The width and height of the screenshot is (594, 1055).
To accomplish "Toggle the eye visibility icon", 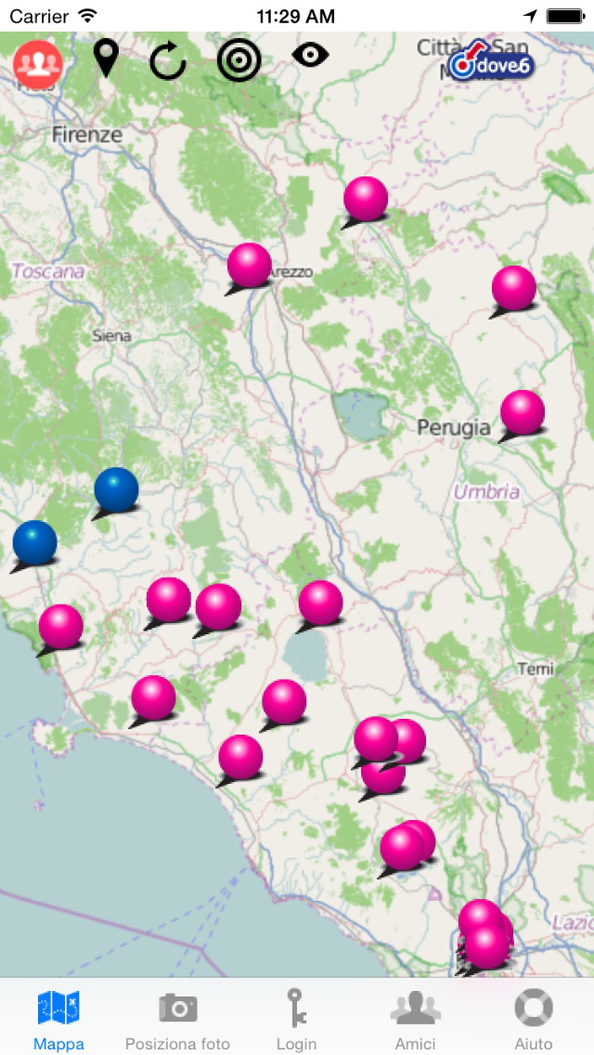I will tap(310, 56).
